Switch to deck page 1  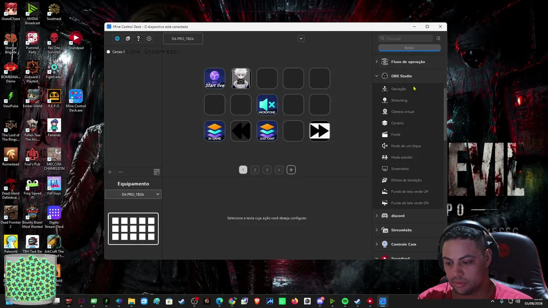pos(243,170)
